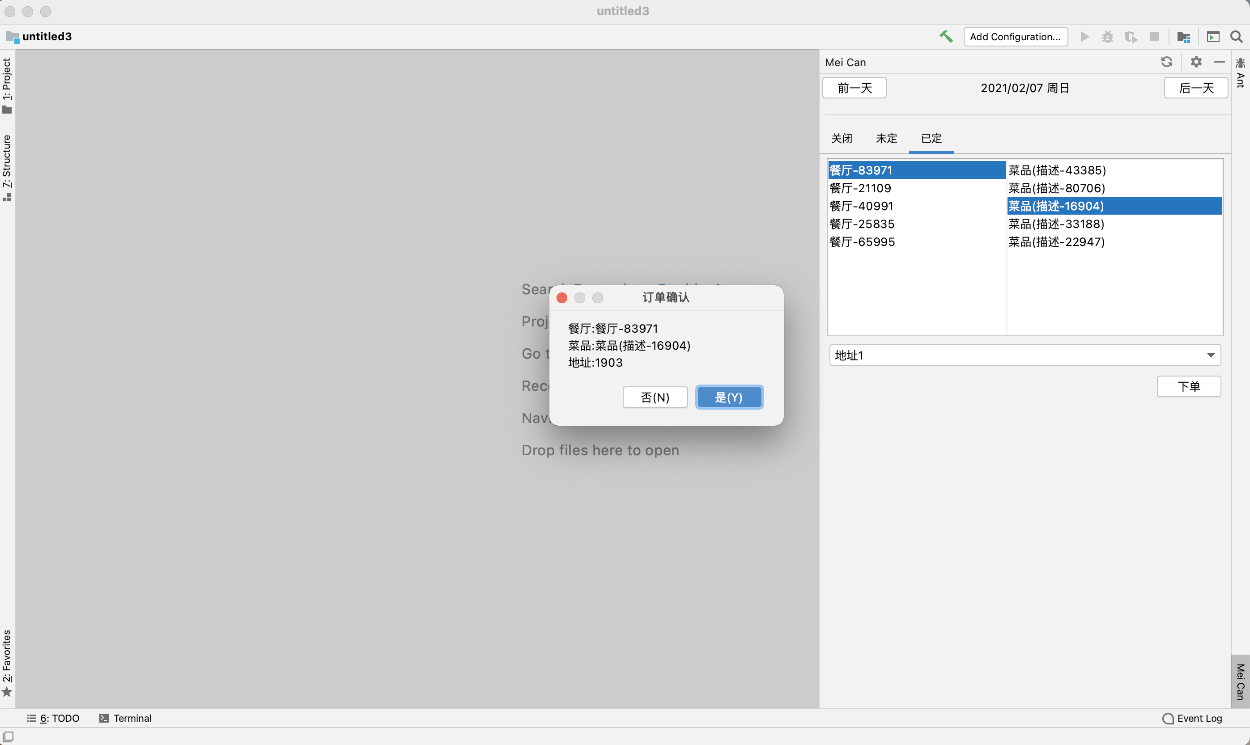Switch to the 关闭 tab
The width and height of the screenshot is (1250, 745).
coord(842,139)
